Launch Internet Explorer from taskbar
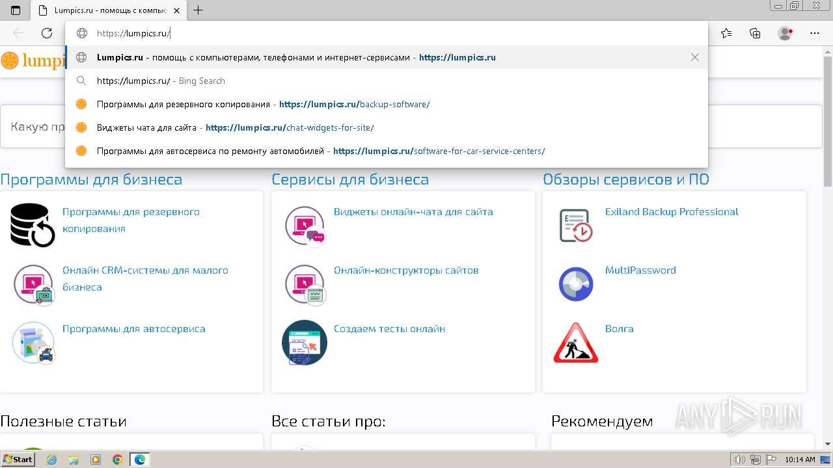 click(51, 460)
